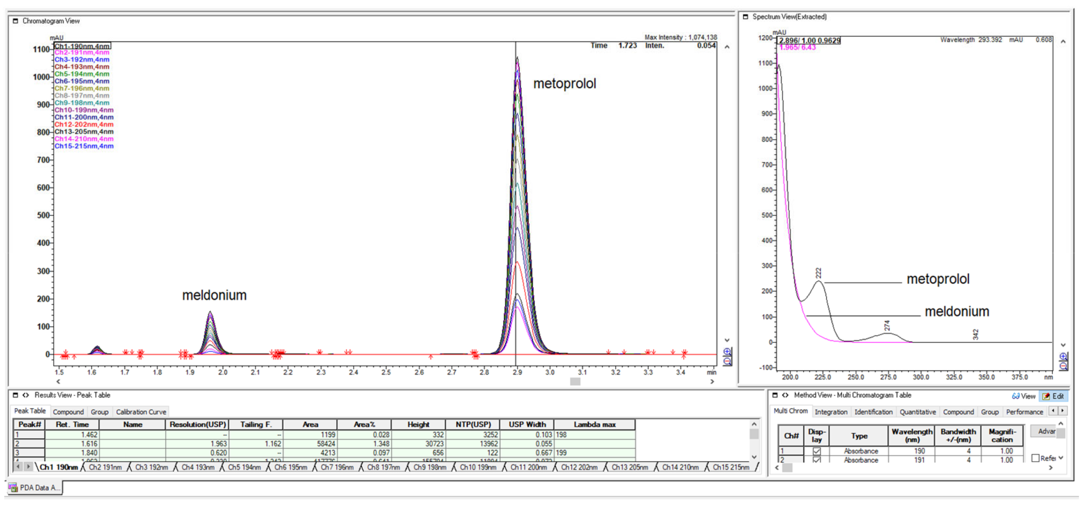Switch to the Calibration Curve tab
Image resolution: width=1085 pixels, height=506 pixels.
(140, 412)
